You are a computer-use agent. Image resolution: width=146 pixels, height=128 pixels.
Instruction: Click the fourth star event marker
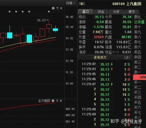coord(29,12)
